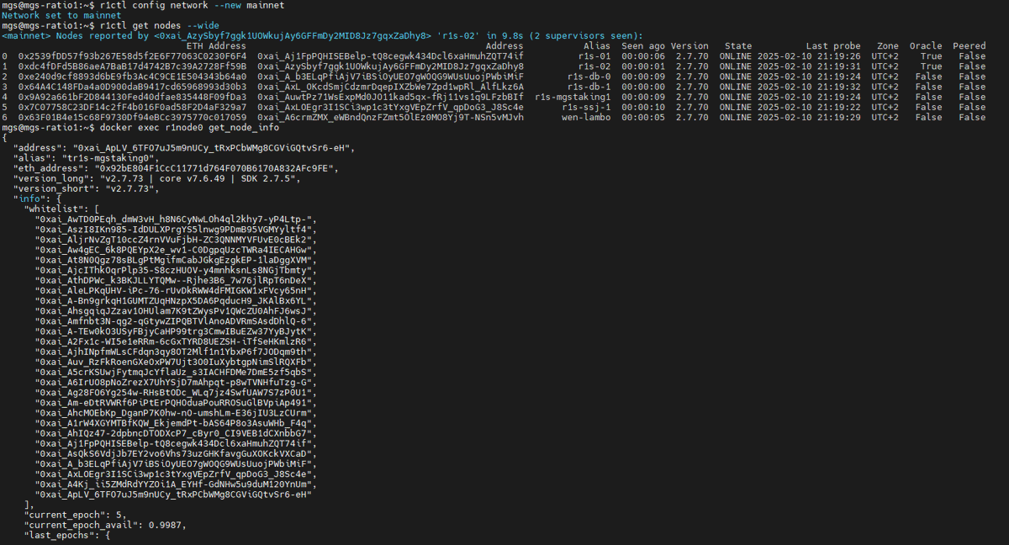The image size is (1009, 545).
Task: Click the 'State' column header
Action: pos(738,45)
